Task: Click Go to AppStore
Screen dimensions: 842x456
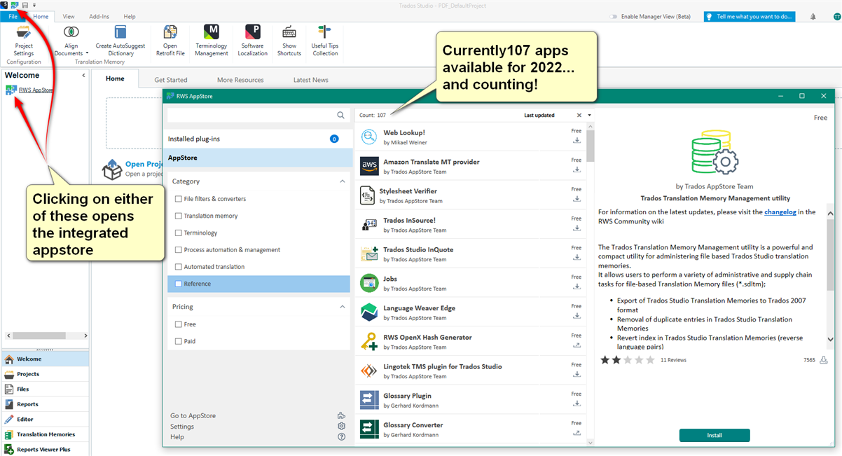Action: (193, 415)
